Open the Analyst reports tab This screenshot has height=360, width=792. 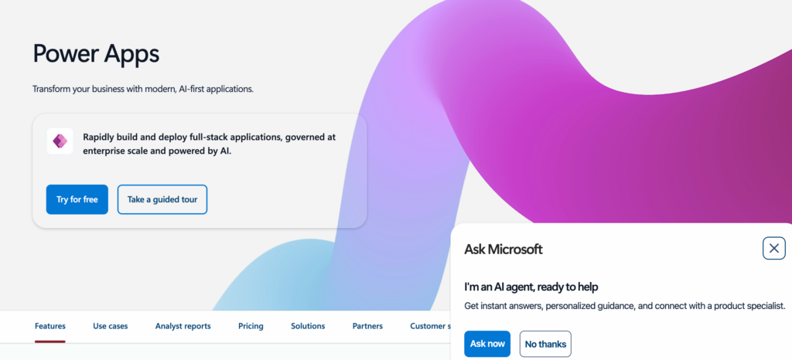pos(183,326)
